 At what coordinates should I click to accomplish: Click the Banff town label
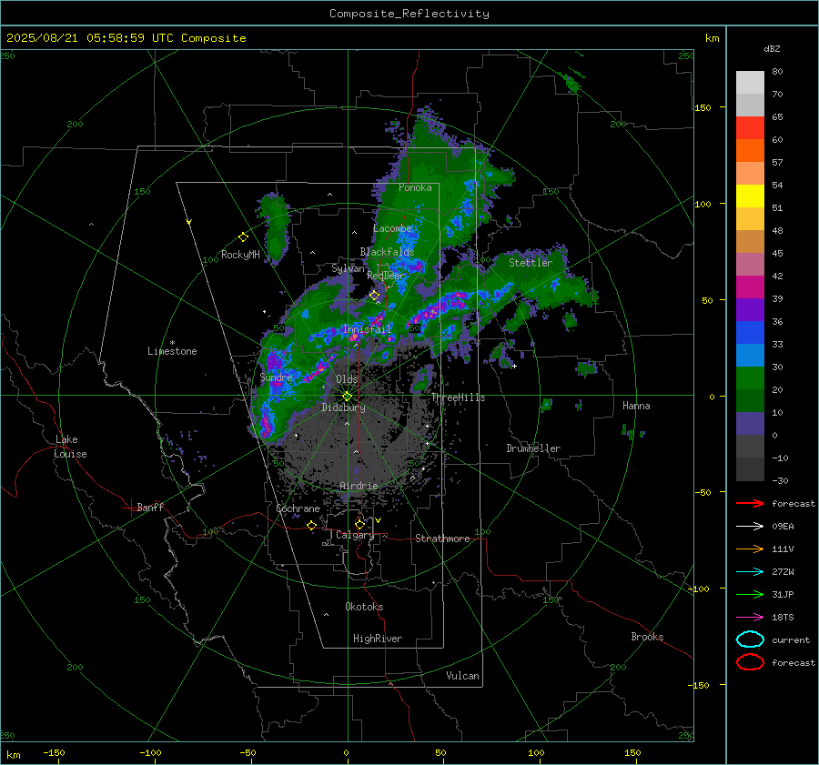[x=150, y=507]
